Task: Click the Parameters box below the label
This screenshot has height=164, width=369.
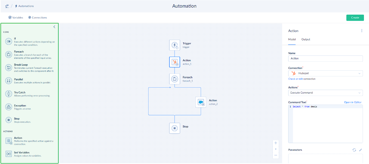Action: 325,159
